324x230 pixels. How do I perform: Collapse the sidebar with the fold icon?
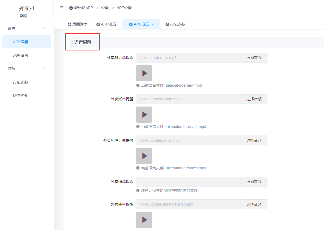click(x=61, y=8)
